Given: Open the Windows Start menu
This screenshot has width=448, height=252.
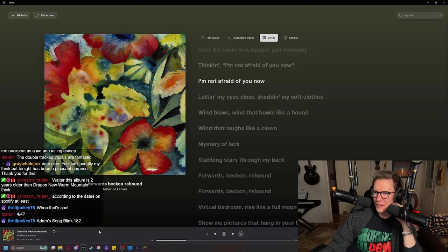Looking at the screenshot, I should 6,248.
